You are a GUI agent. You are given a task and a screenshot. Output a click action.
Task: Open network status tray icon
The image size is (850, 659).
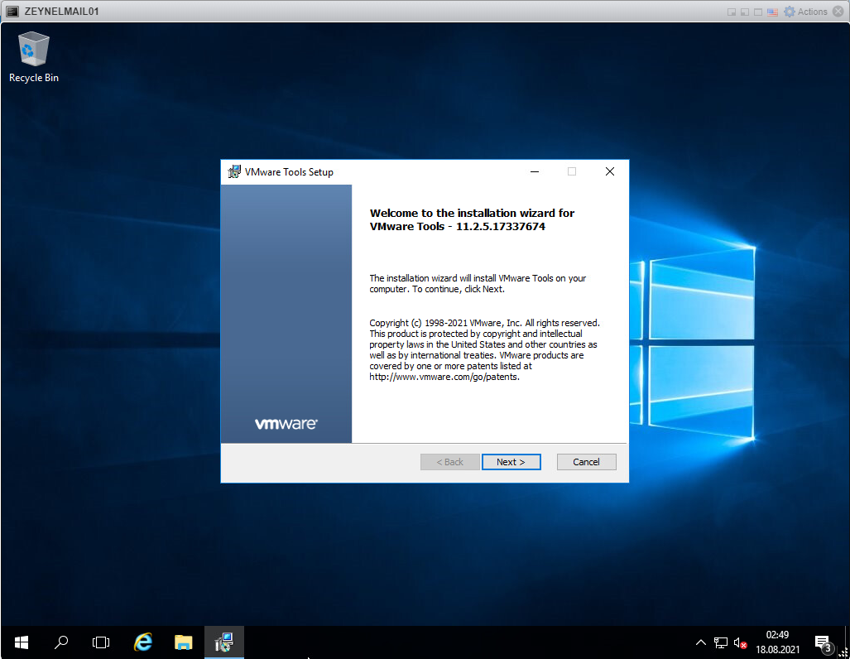(x=720, y=642)
